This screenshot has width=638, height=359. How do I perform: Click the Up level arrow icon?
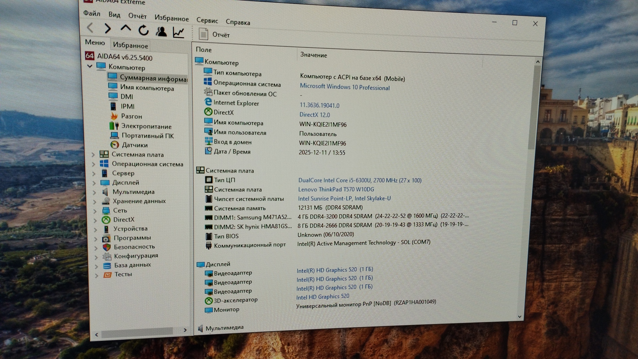(x=126, y=29)
